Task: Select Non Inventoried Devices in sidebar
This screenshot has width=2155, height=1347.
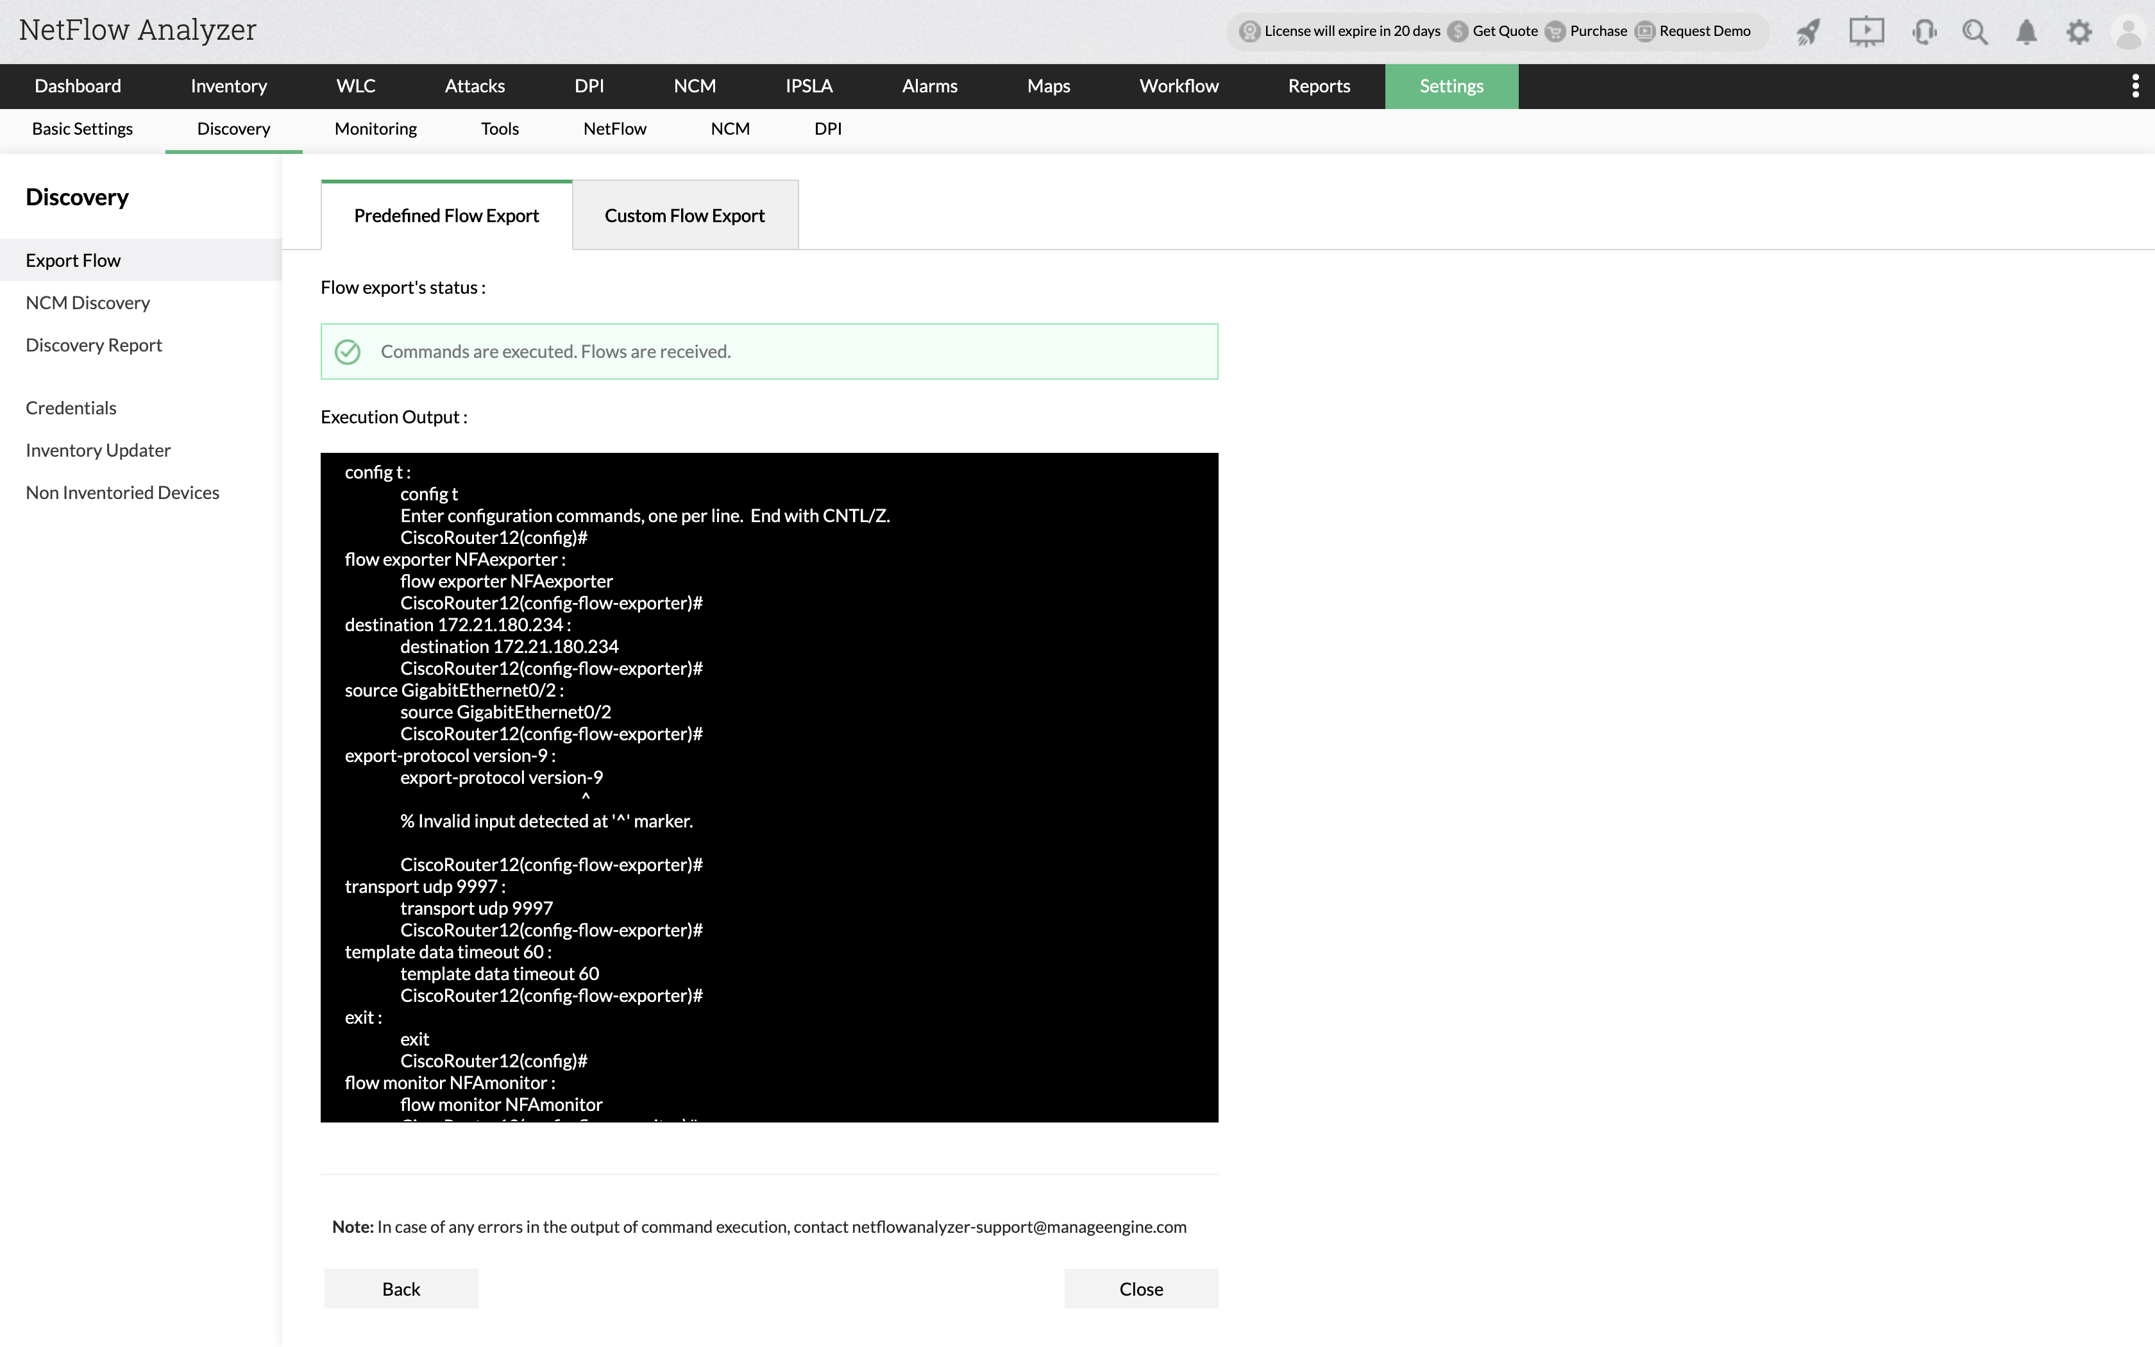Action: pos(122,493)
